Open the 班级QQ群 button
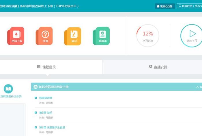202x136 pixels. [165, 6]
